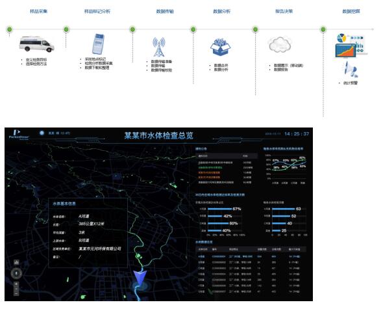The image size is (383, 309).
Task: Click the first green timeline node
Action: pyautogui.click(x=10, y=29)
